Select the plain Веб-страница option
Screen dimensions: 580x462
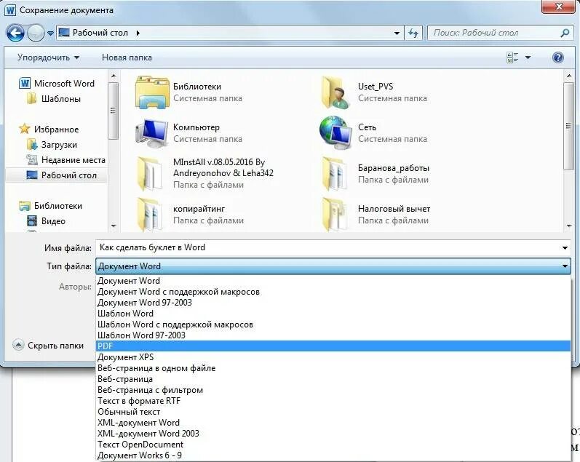[x=333, y=379]
